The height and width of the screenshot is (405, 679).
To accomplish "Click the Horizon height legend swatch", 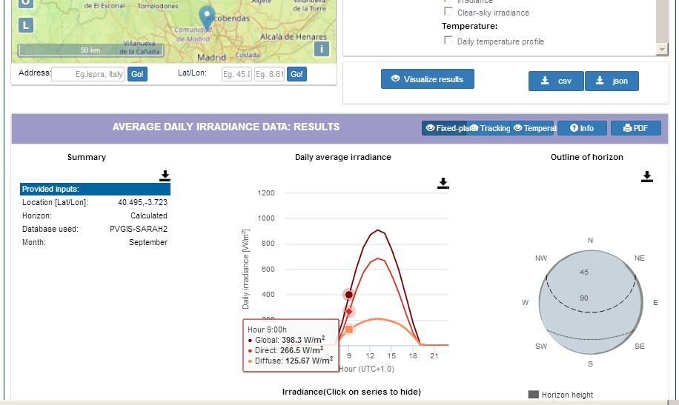I will click(x=534, y=394).
